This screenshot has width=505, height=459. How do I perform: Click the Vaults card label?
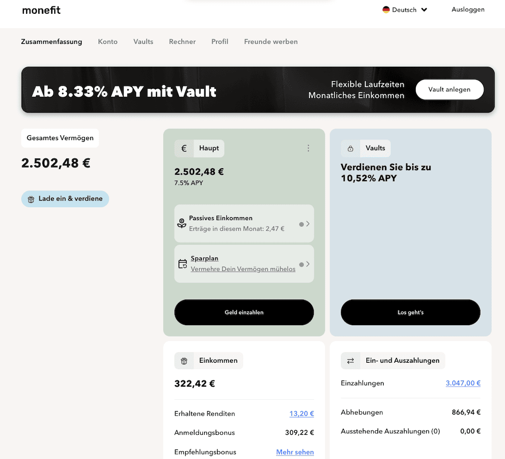[x=375, y=148]
